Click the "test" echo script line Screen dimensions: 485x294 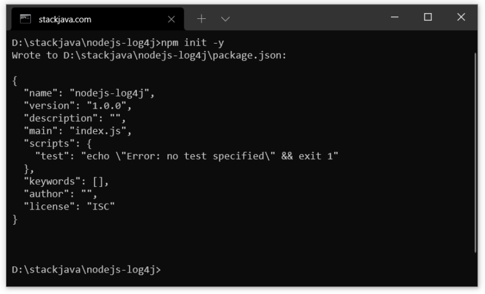pos(187,156)
